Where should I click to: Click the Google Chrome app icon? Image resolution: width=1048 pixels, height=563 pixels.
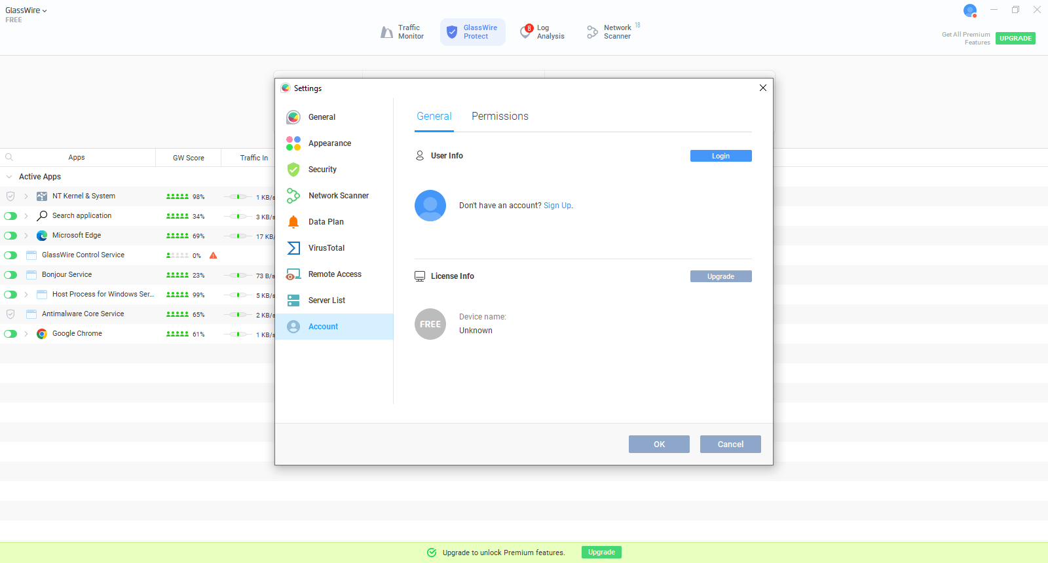pyautogui.click(x=42, y=334)
